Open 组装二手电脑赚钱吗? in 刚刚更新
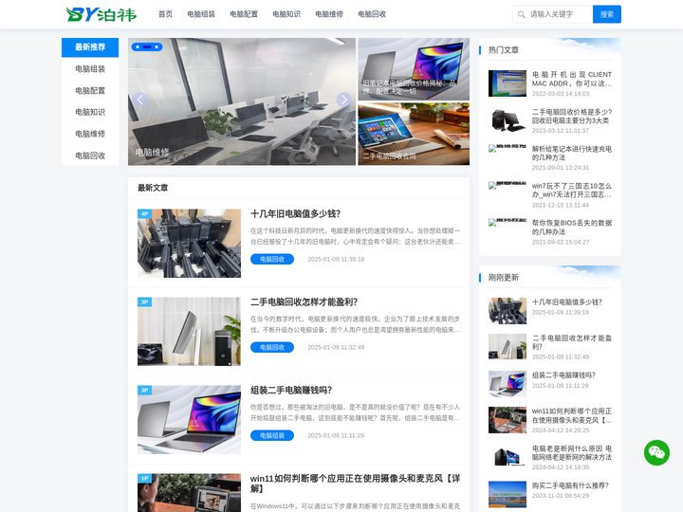683x512 pixels. pyautogui.click(x=563, y=375)
